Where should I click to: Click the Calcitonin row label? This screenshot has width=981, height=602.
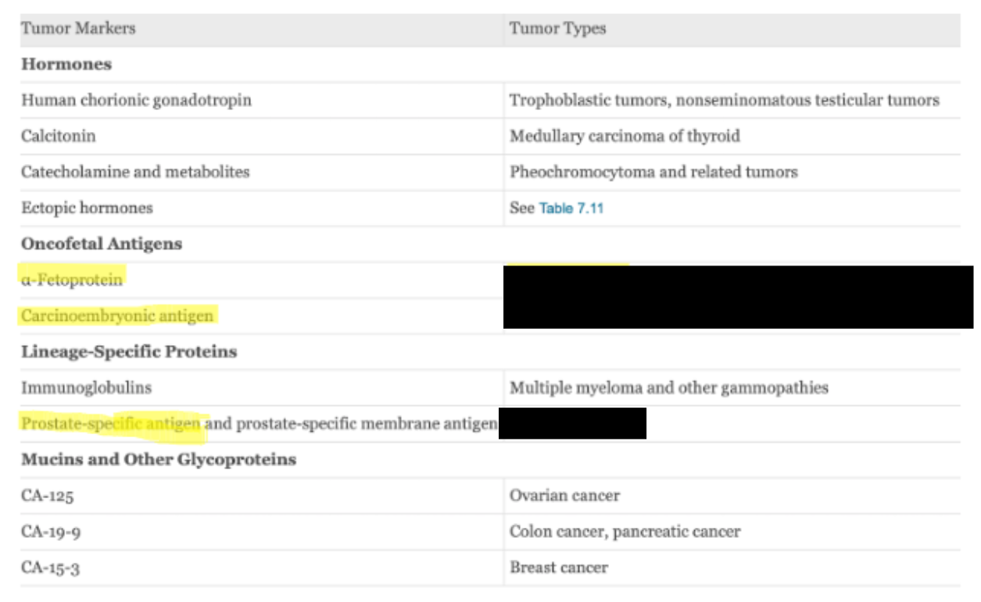coord(59,136)
